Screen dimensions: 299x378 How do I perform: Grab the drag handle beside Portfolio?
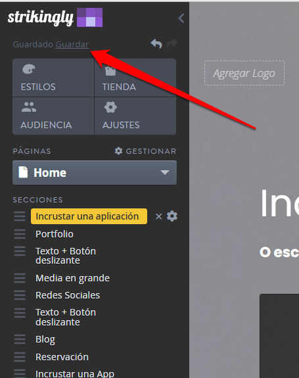tap(20, 234)
